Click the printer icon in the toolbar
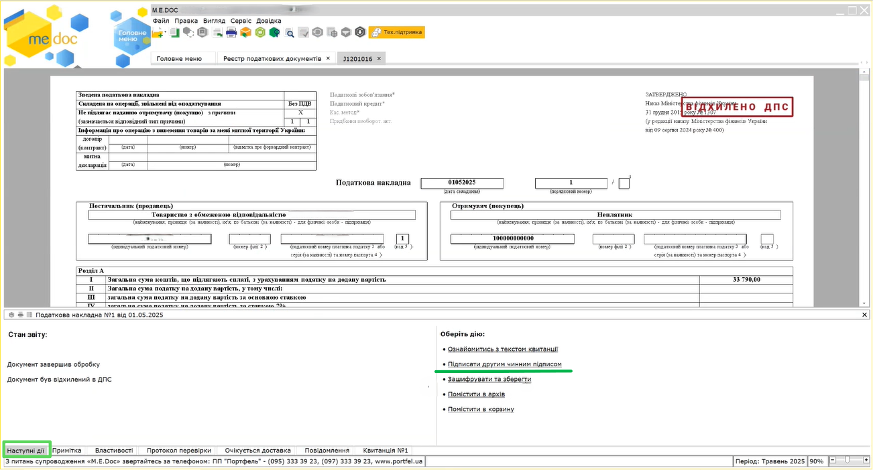 231,32
